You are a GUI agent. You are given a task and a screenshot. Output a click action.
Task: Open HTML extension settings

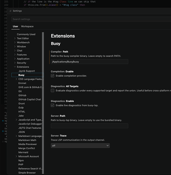pyautogui.click(x=22, y=112)
